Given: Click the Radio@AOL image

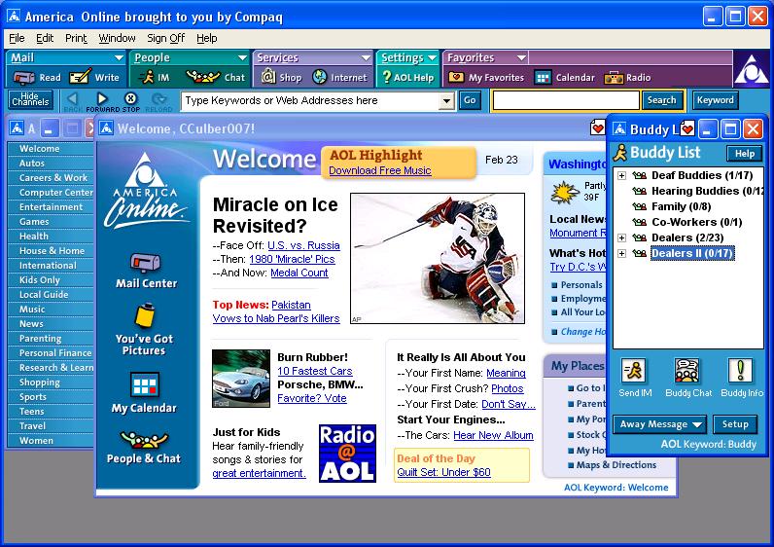Looking at the screenshot, I should [x=347, y=454].
